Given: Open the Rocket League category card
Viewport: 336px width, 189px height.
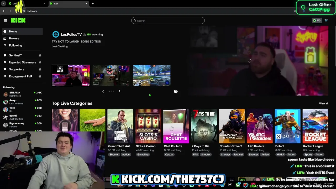Looking at the screenshot, I should (x=315, y=126).
